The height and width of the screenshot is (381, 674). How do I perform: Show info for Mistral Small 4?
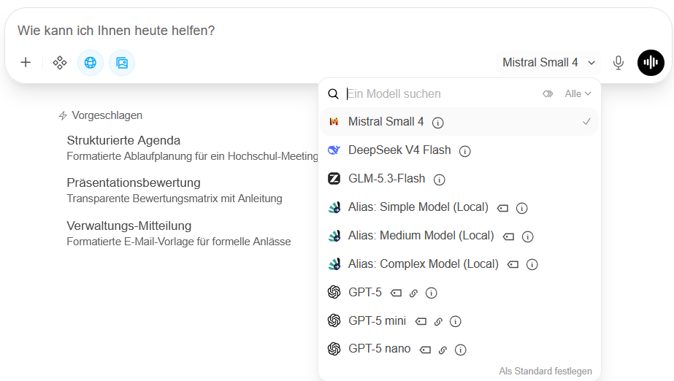click(x=437, y=123)
